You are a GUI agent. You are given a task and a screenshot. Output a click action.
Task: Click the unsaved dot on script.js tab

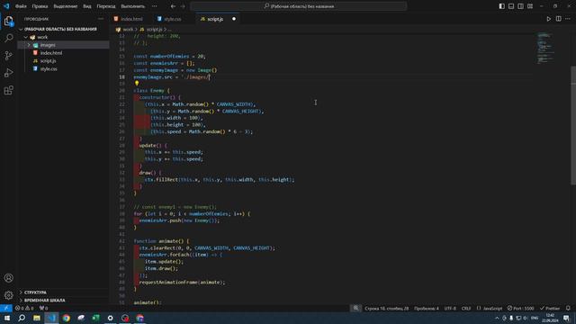click(x=234, y=19)
